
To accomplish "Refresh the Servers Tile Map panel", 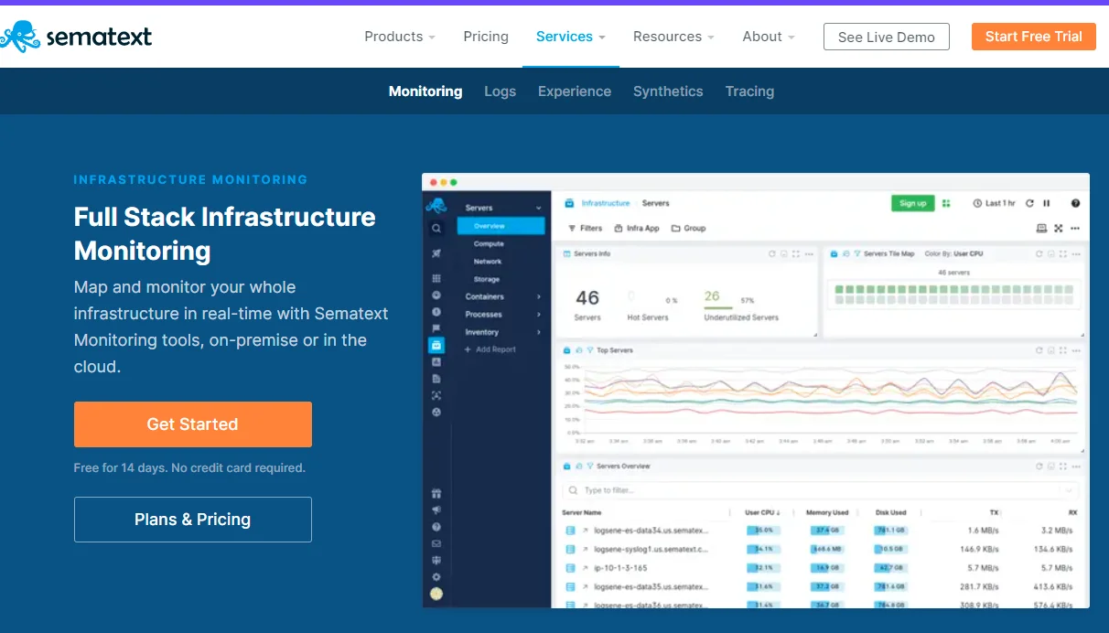I will point(1039,253).
